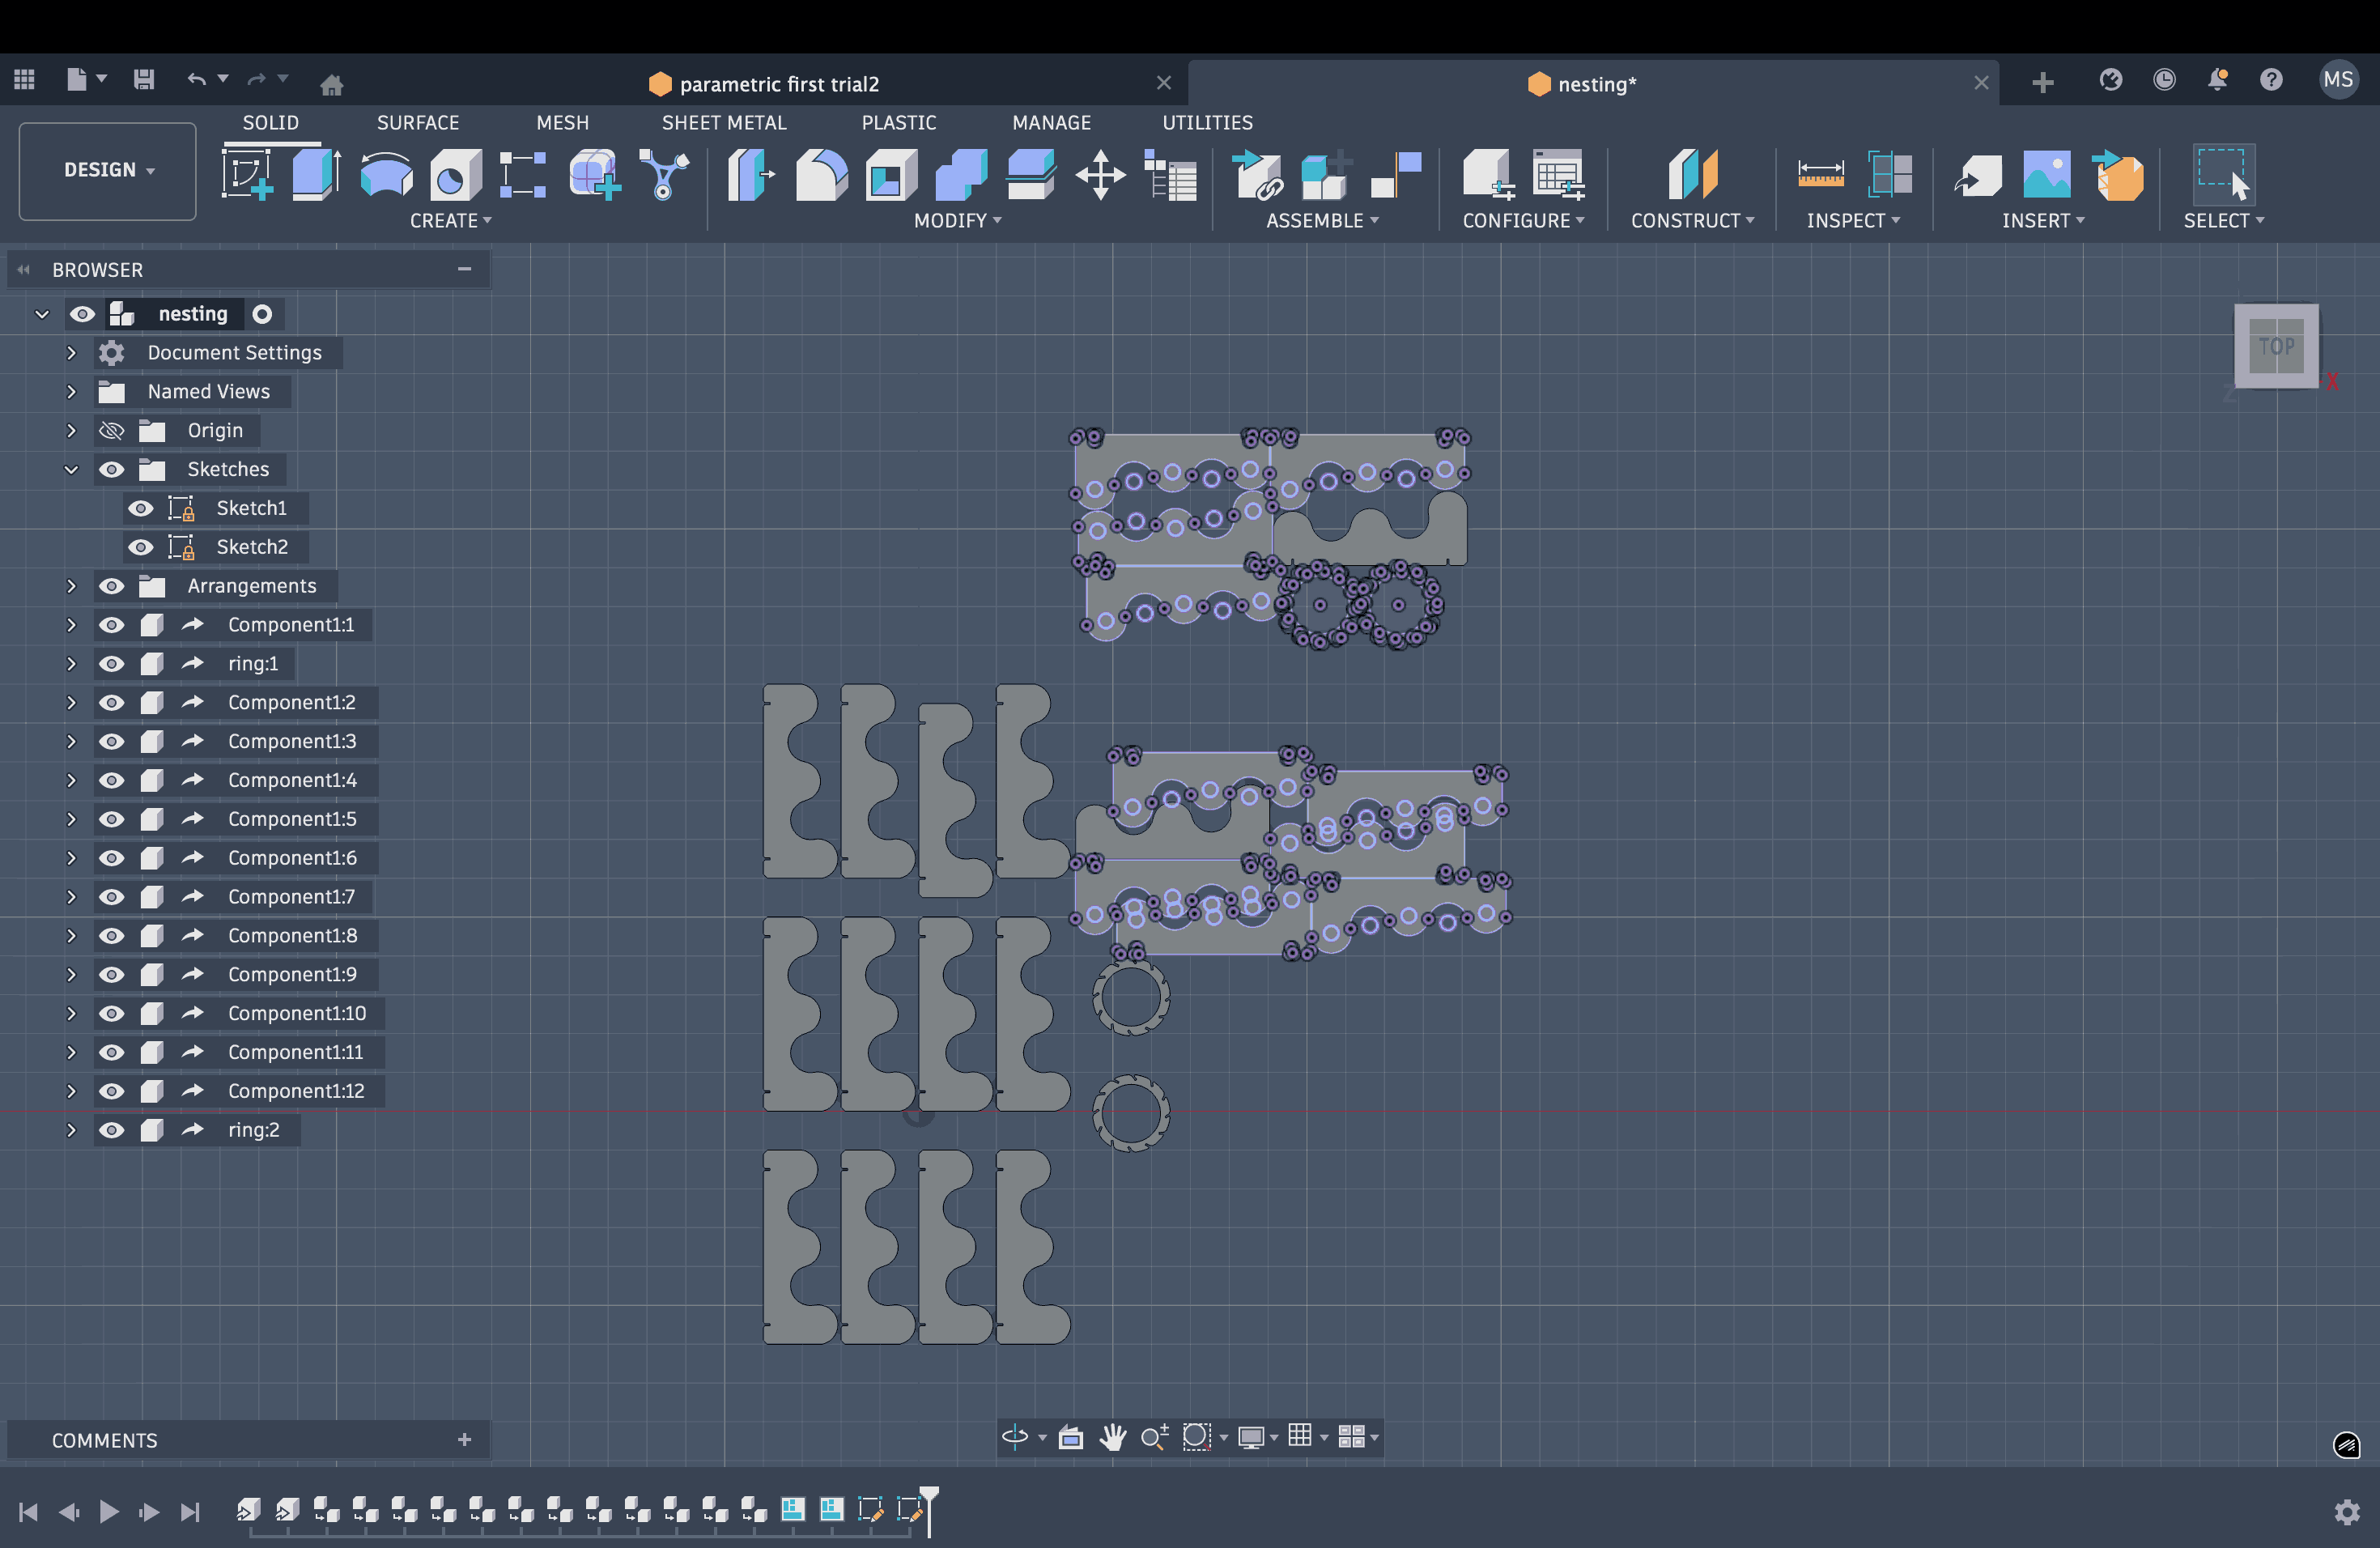
Task: Expand the Arrangements folder
Action: [71, 586]
